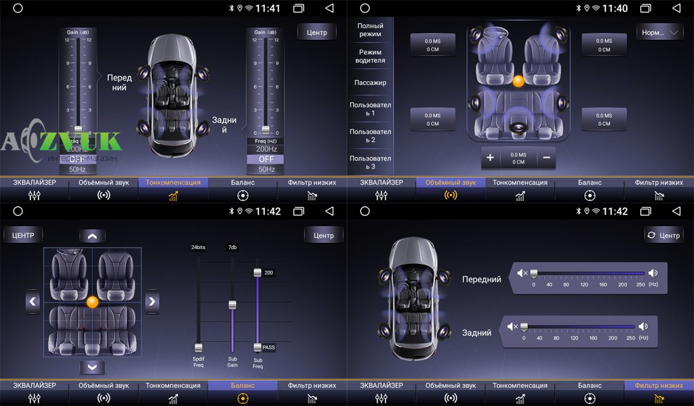
Task: Tap the plus button for delay adjustment
Action: 490,158
